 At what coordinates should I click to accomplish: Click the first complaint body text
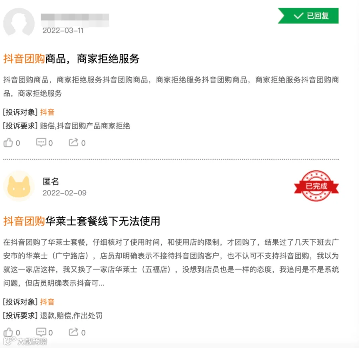(171, 87)
